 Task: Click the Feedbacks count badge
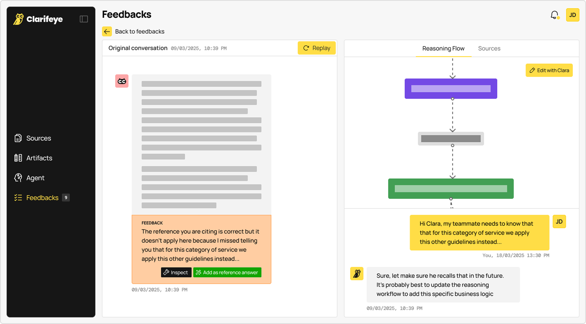[x=66, y=198]
